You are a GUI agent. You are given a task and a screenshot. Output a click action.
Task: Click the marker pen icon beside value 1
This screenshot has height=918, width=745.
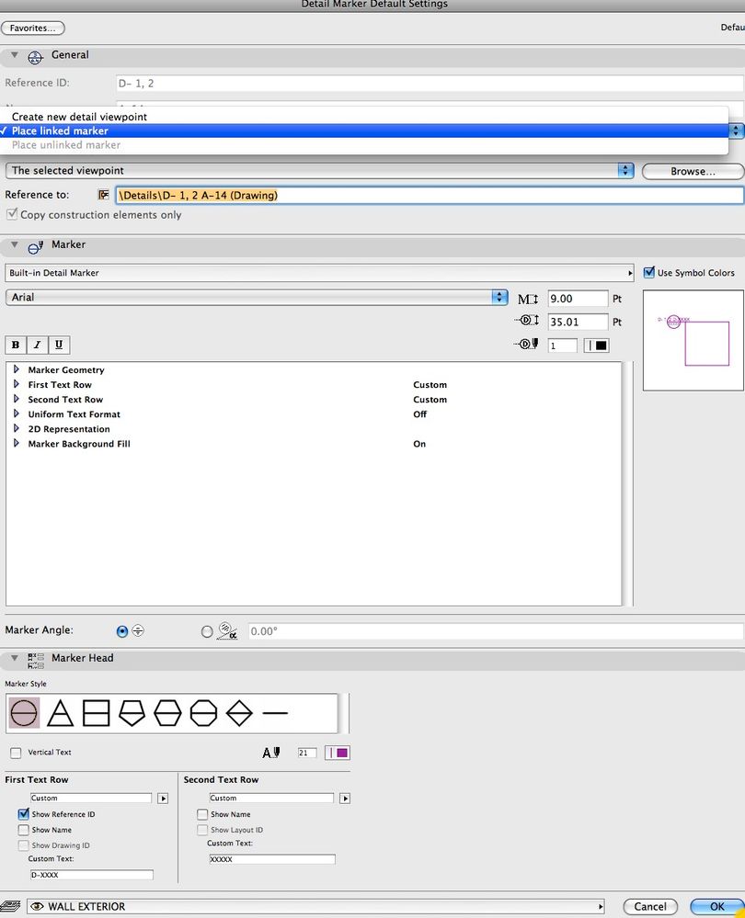click(526, 345)
